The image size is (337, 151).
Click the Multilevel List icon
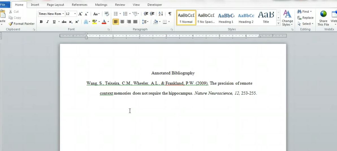(135, 14)
